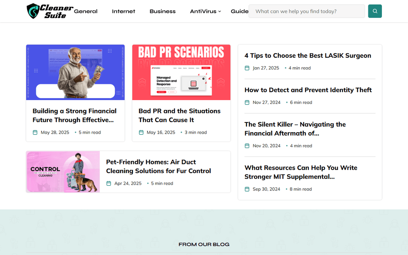This screenshot has height=255, width=408.
Task: Click the pink air duct cleaning thumbnail
Action: click(63, 172)
